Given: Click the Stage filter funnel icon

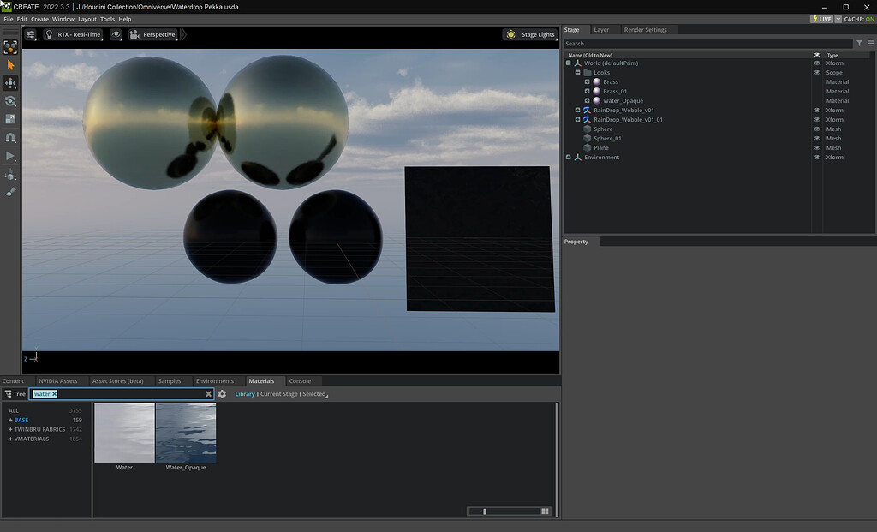Looking at the screenshot, I should click(859, 43).
